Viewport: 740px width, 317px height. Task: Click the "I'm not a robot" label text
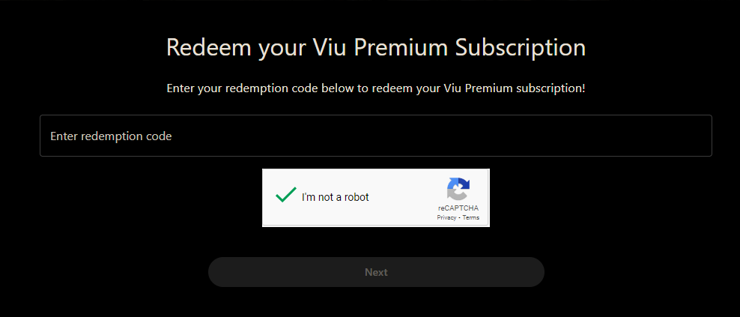336,197
